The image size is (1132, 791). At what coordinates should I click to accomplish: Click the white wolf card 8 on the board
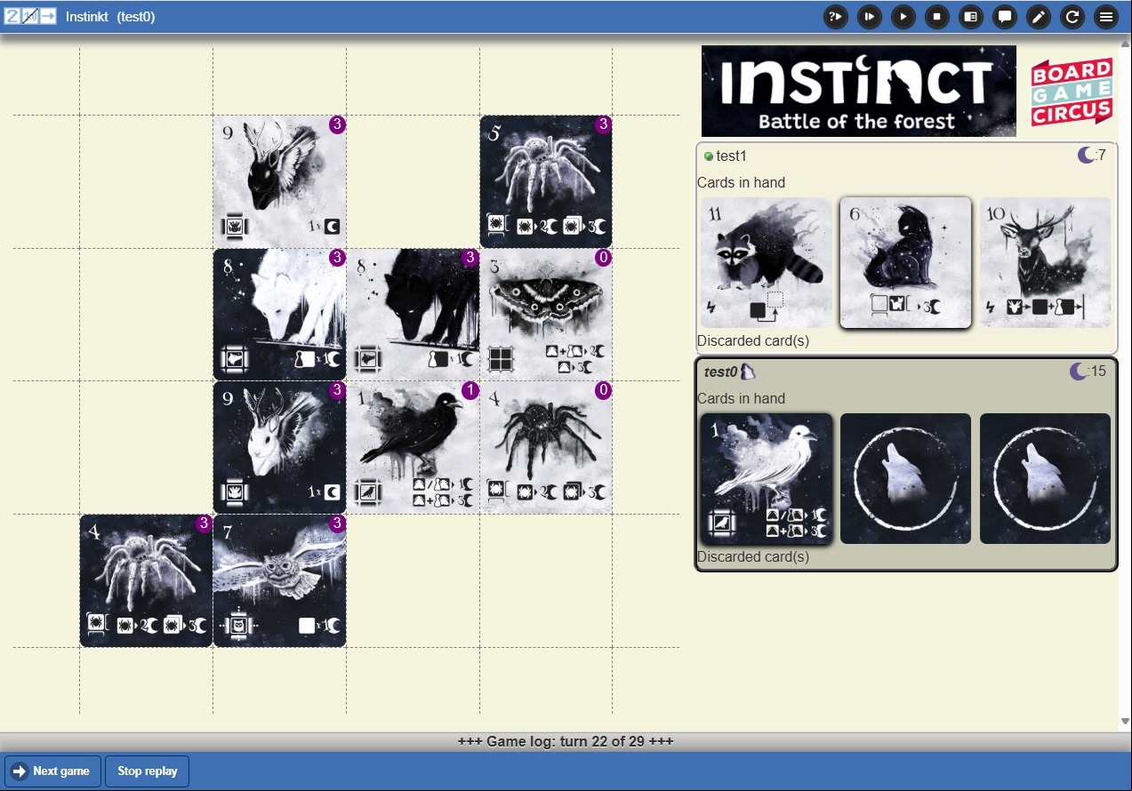(279, 315)
